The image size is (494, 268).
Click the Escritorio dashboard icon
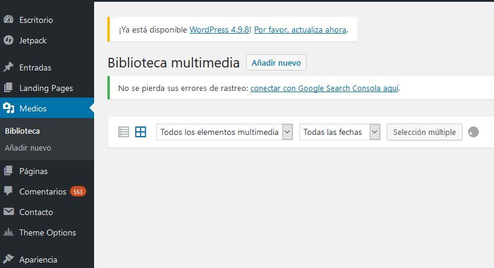(x=8, y=19)
